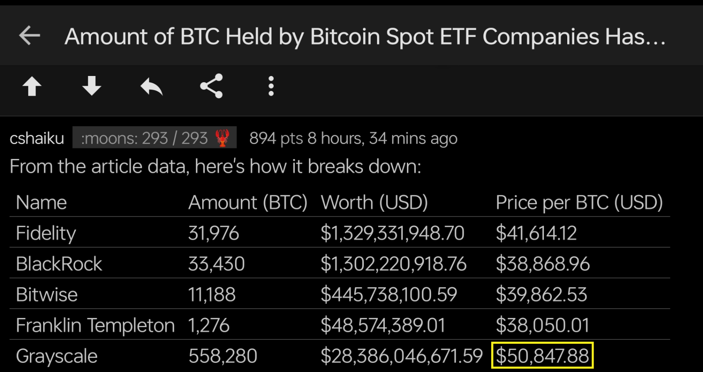The image size is (703, 372).
Task: Select the Franklin Templeton row
Action: click(x=340, y=325)
